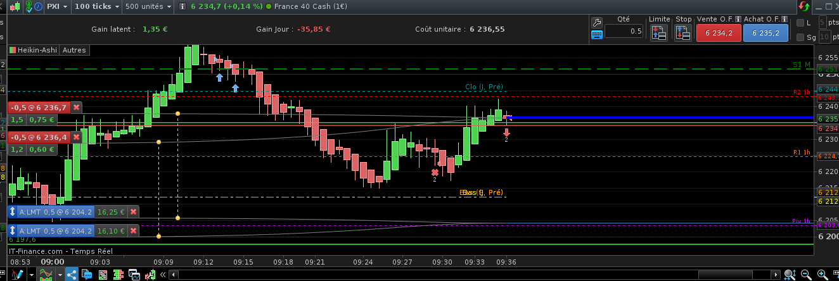Viewport: 839px width, 281px height.
Task: Click the share icon in bottom toolbar
Action: (72, 274)
